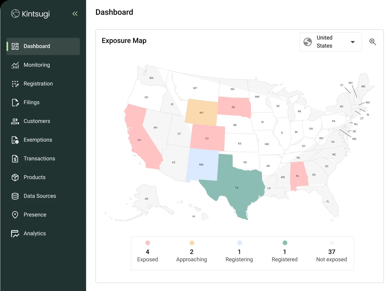Open the United States country dropdown
This screenshot has height=291, width=389.
click(x=331, y=42)
